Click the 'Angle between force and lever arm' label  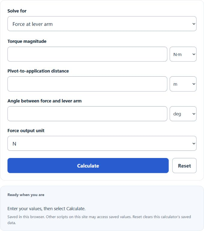[x=44, y=101]
